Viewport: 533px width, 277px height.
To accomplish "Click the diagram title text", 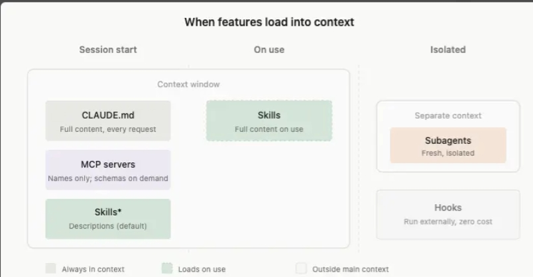I will click(x=269, y=22).
